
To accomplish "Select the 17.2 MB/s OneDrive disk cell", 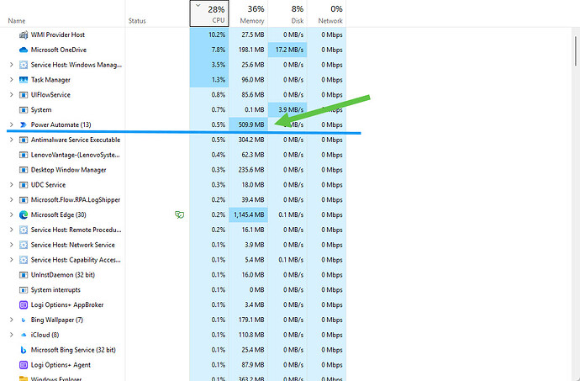I will point(287,50).
